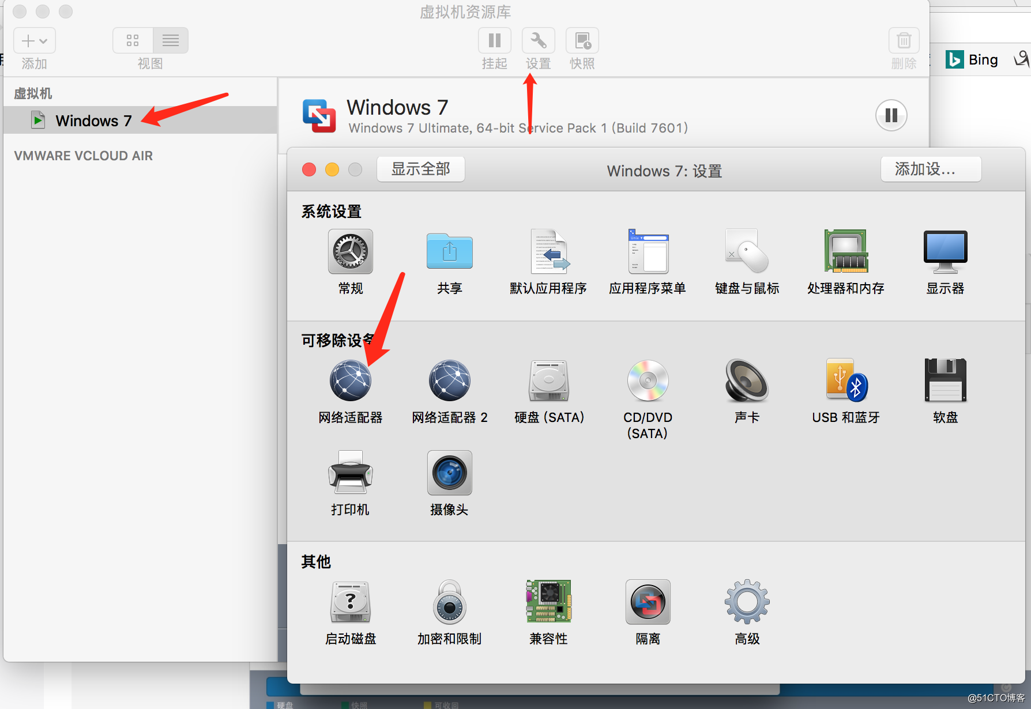Image resolution: width=1031 pixels, height=709 pixels.
Task: Open the 隔离 isolation settings
Action: [x=648, y=602]
